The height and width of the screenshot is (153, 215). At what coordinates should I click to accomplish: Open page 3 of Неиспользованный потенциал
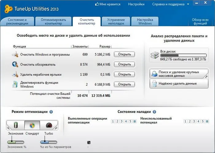click(194, 121)
